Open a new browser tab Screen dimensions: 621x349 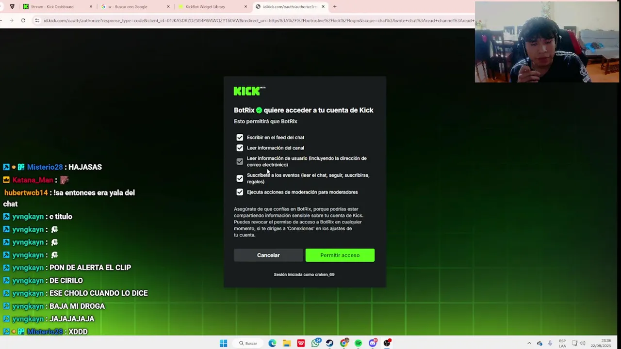coord(335,7)
